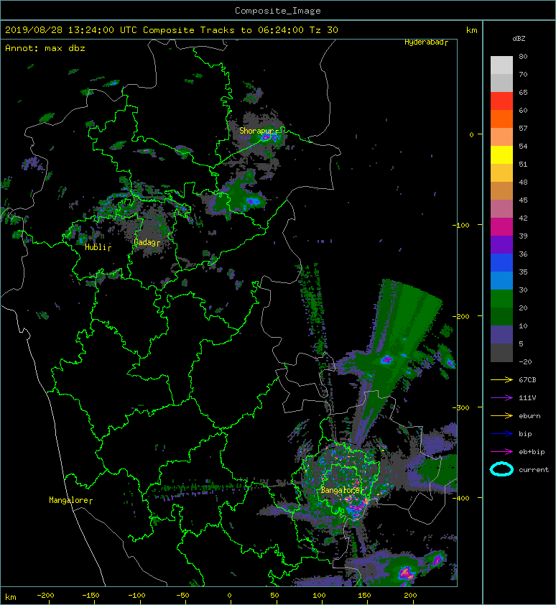Click the 'dBZ' colorbar heading

(519, 39)
